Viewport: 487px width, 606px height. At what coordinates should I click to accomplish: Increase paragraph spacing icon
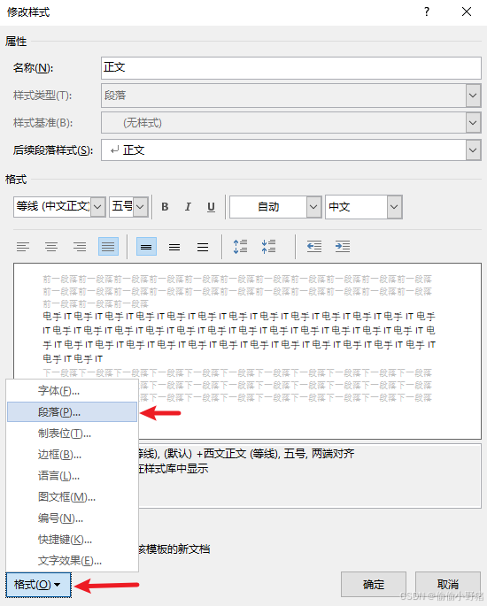(x=240, y=247)
